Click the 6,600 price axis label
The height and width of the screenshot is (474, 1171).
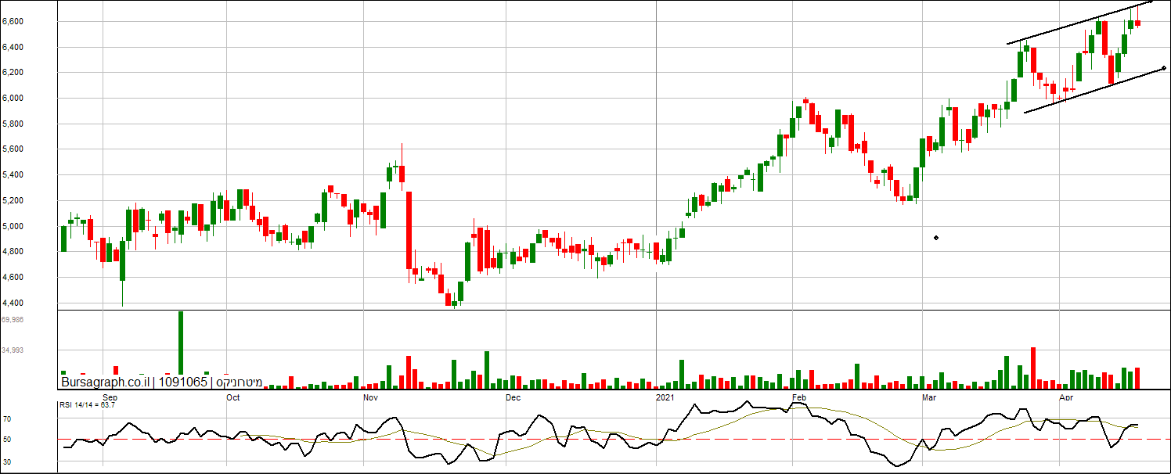pos(13,21)
